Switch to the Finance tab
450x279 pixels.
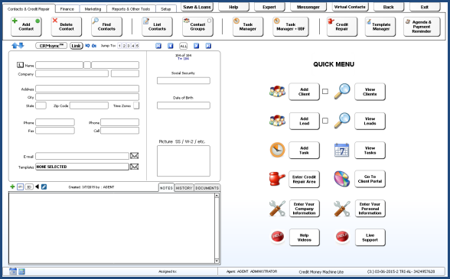(x=67, y=9)
